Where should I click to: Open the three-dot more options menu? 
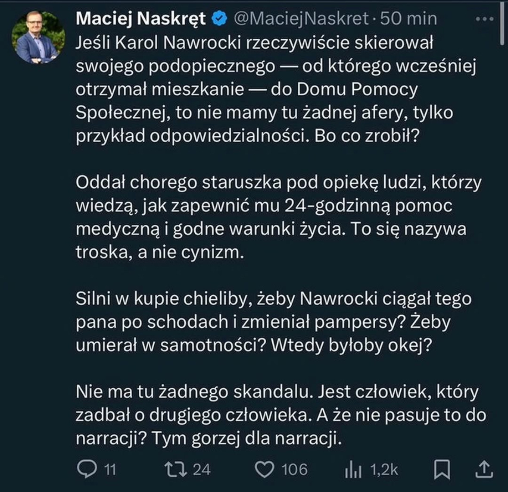coord(485,19)
